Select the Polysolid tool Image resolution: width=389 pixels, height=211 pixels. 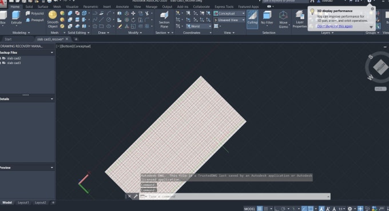tap(35, 13)
